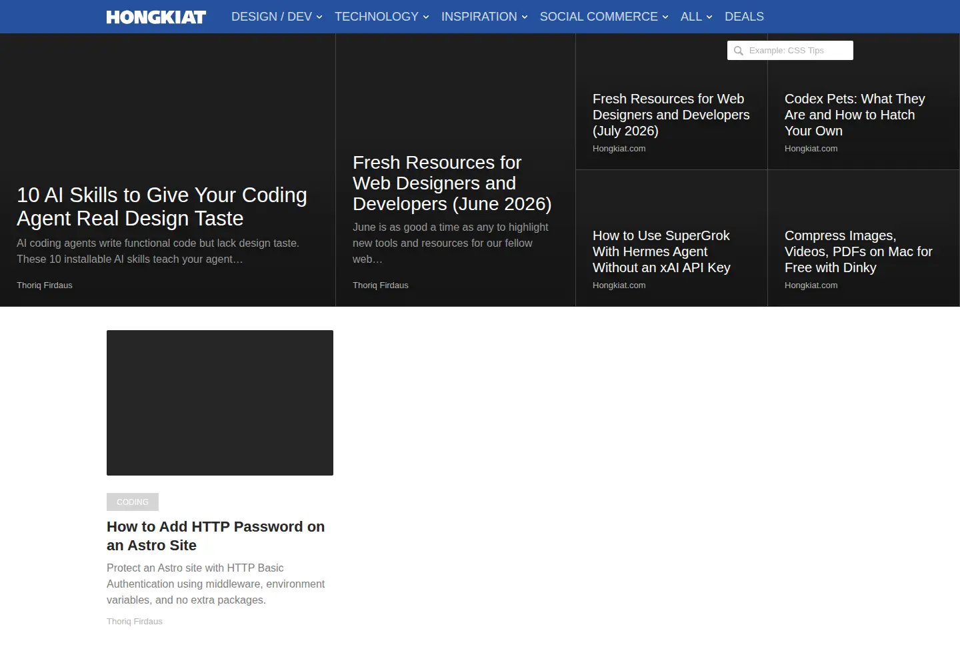Open 'Compress Images, Videos, PDFs on Mac' article
The width and height of the screenshot is (960, 667).
pos(859,251)
